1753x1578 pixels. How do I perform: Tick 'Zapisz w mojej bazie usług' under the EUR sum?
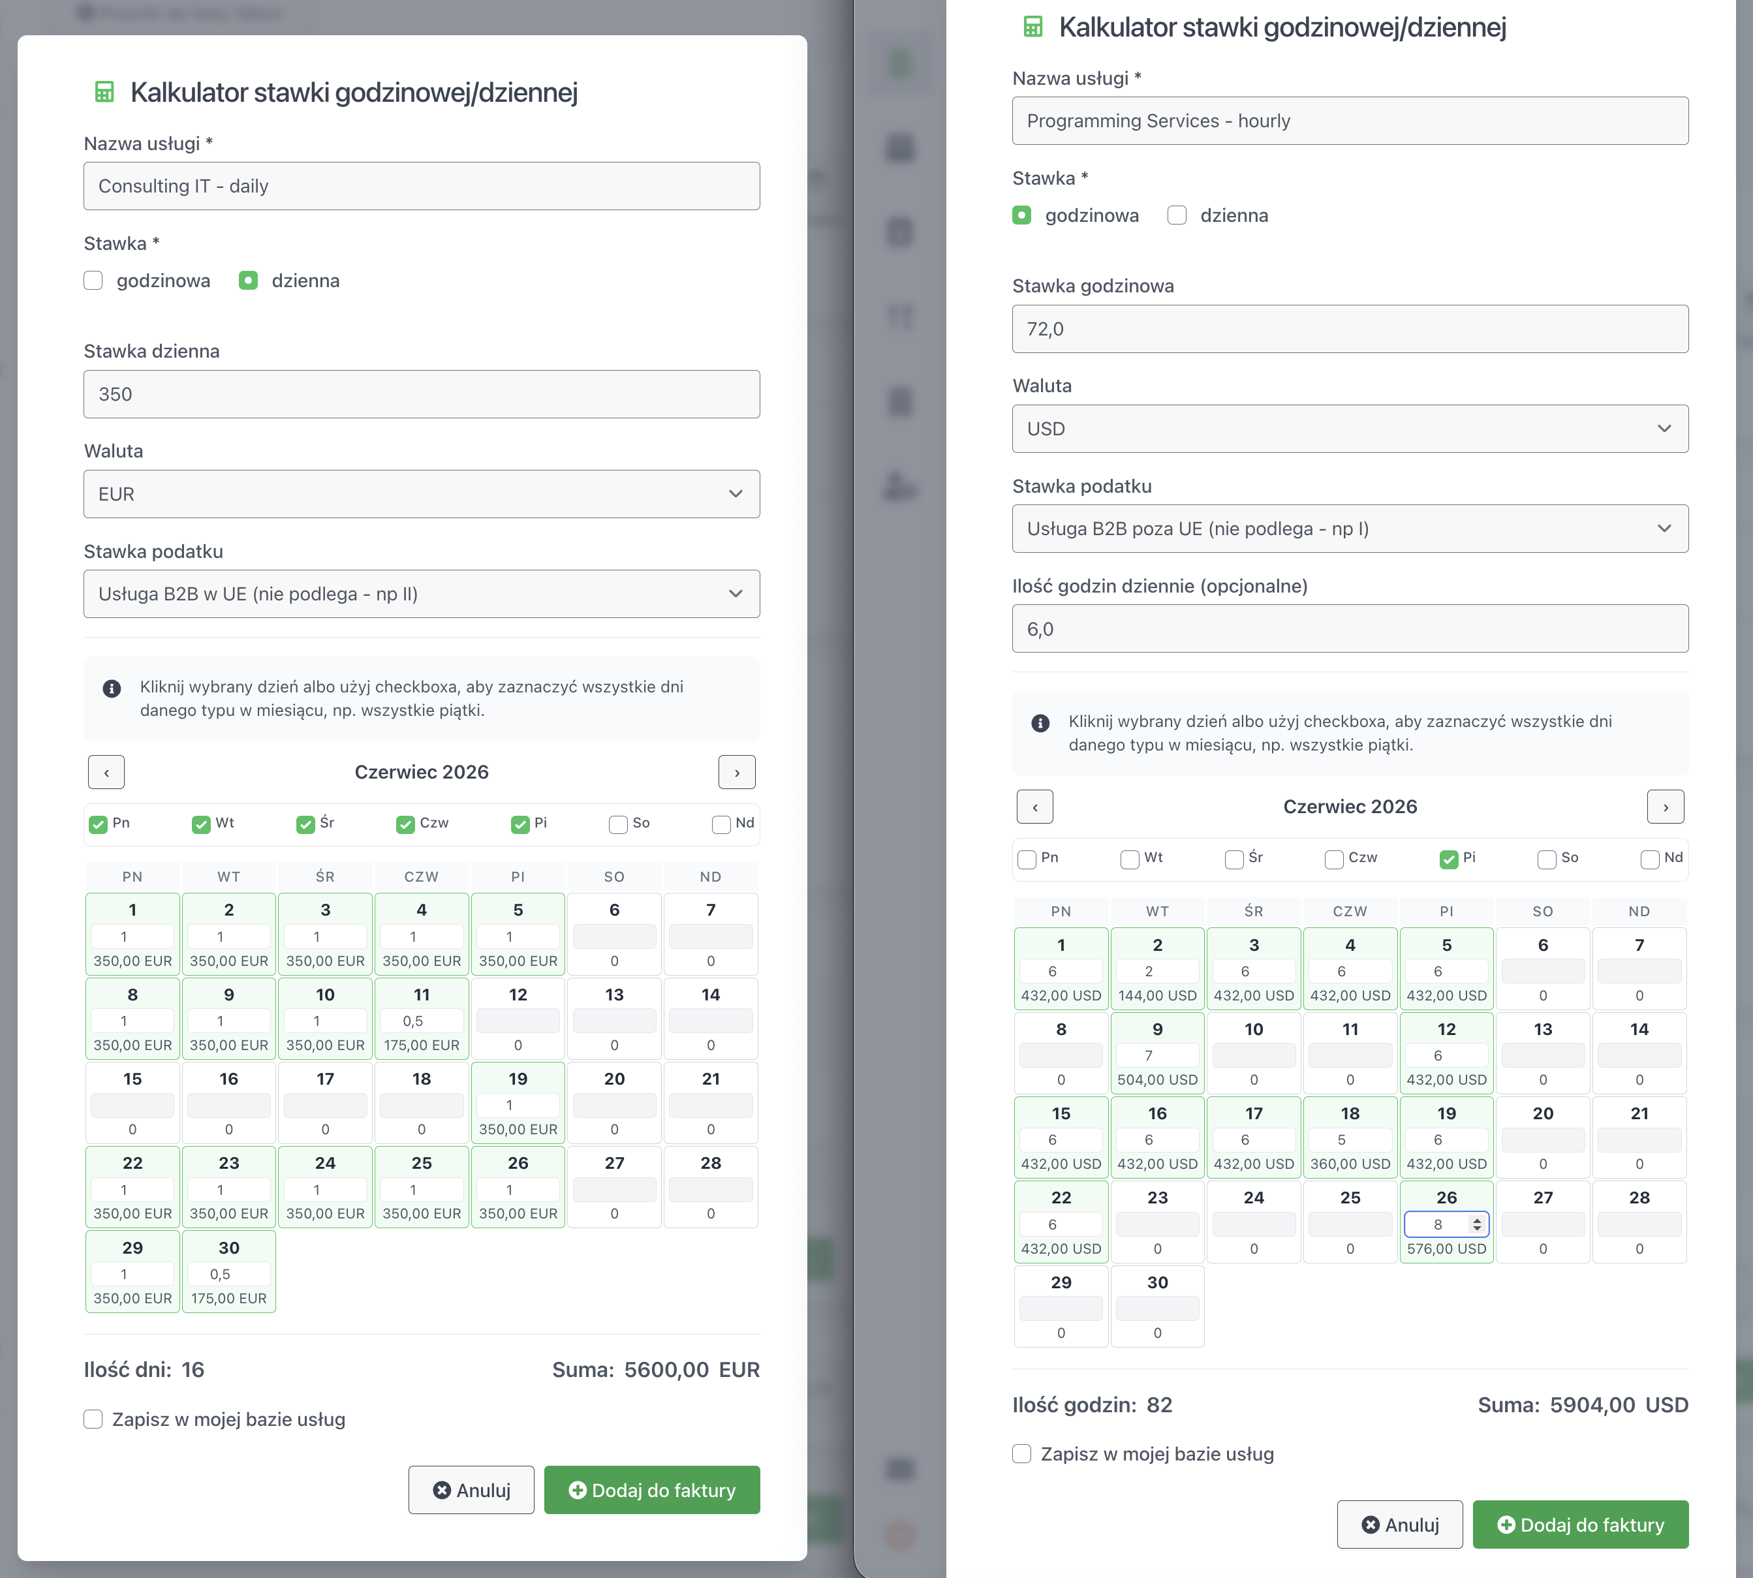93,1419
